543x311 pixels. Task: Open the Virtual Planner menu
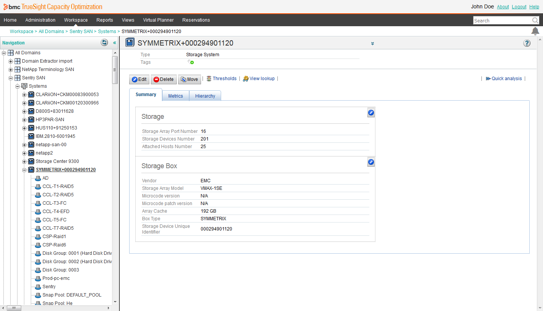point(158,20)
